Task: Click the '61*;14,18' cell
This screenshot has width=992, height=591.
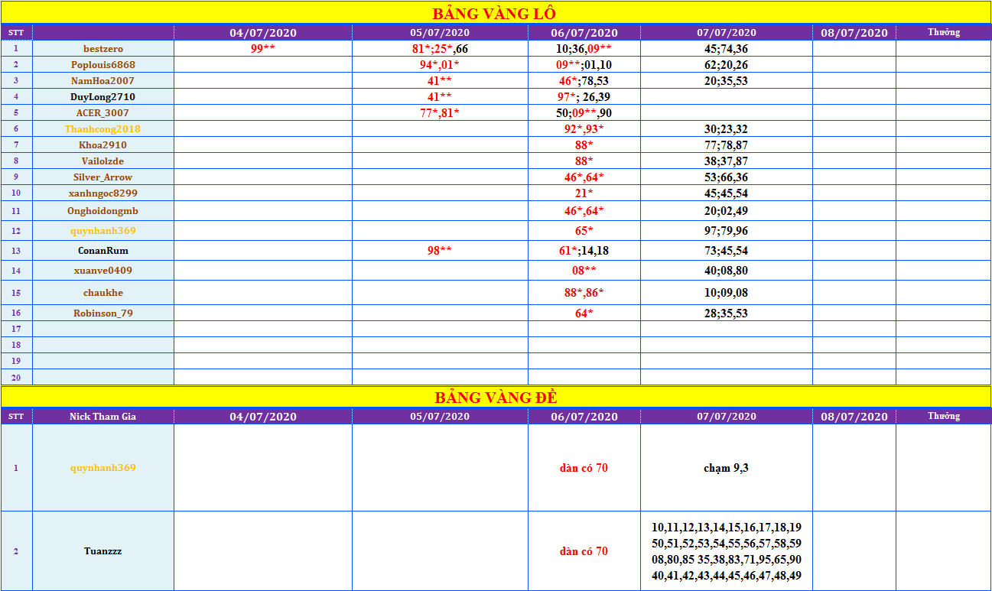Action: click(x=584, y=251)
